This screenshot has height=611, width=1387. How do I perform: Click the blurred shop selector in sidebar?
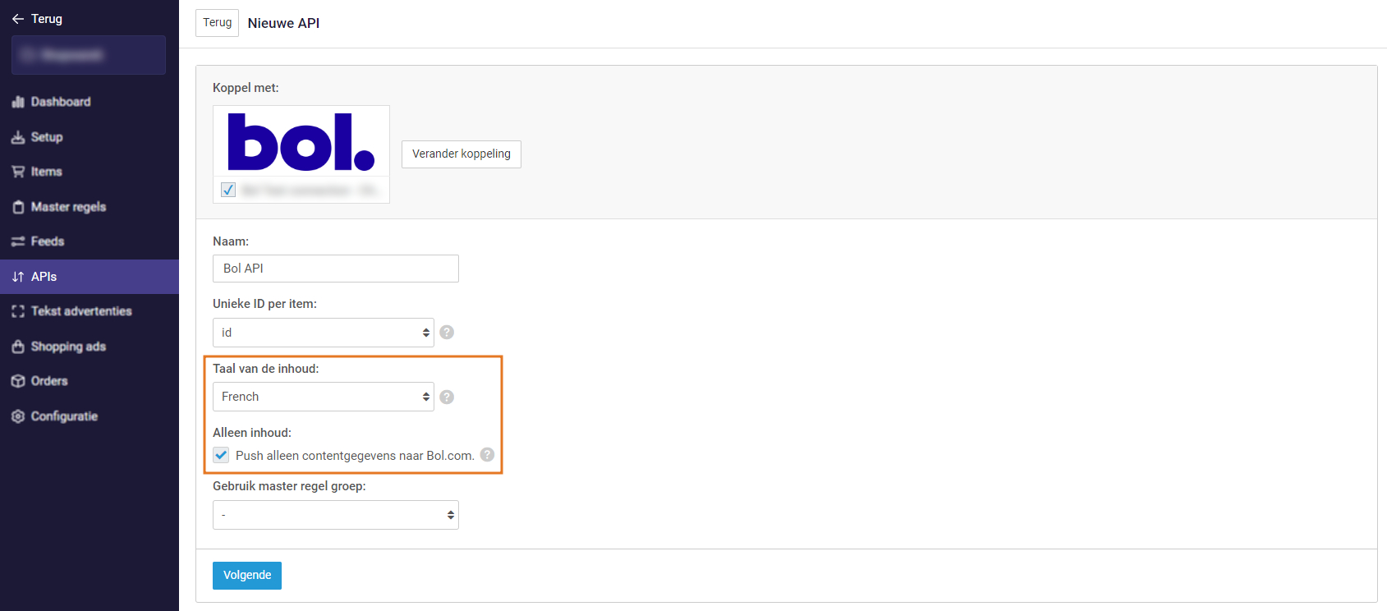(89, 55)
